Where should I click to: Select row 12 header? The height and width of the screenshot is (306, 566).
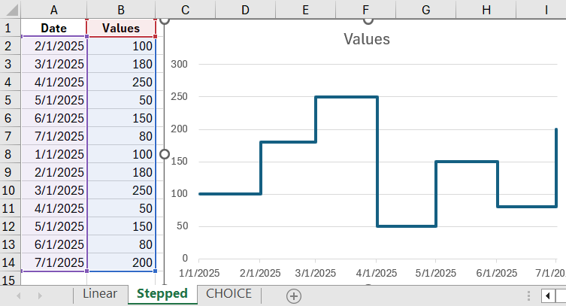(10, 226)
